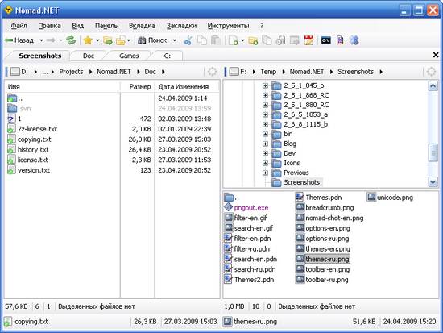Click the right panel gear icon

point(431,72)
